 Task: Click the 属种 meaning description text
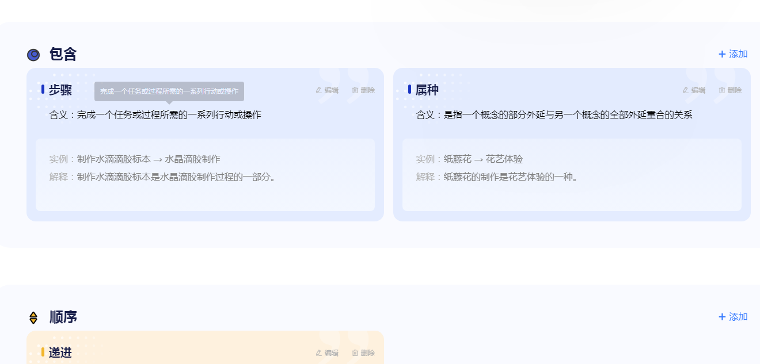[554, 115]
